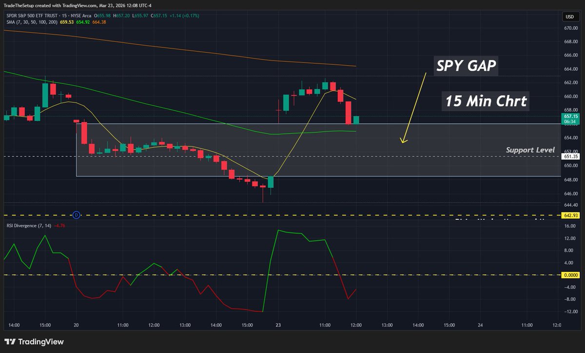585x353 pixels.
Task: Click the -8.00 RSI axis label
Action: (x=571, y=299)
